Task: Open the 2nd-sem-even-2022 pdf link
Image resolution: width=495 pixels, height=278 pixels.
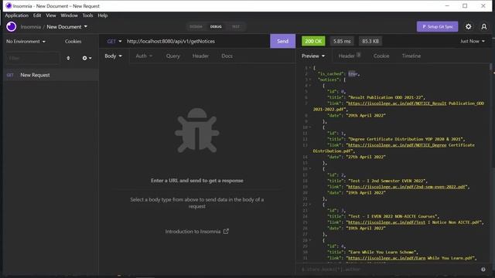Action: [x=406, y=187]
